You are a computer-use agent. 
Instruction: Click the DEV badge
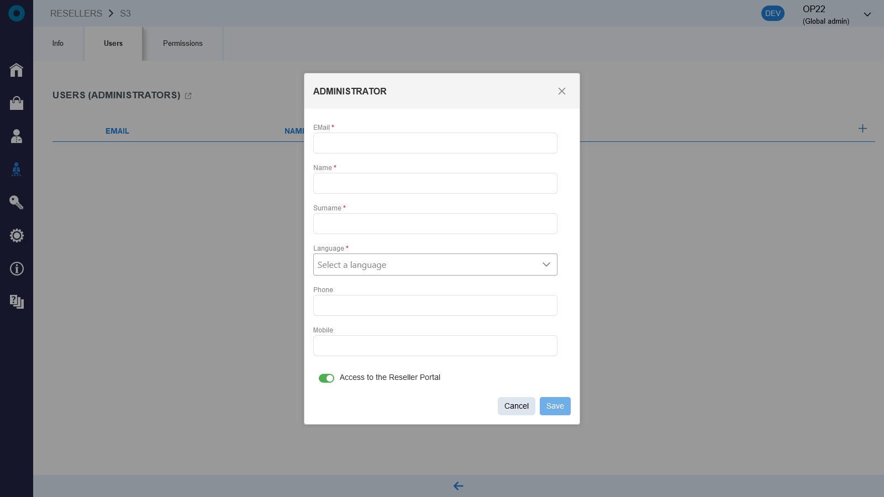(773, 13)
